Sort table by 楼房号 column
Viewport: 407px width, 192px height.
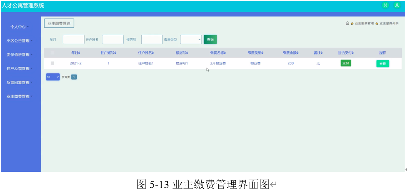(182, 53)
